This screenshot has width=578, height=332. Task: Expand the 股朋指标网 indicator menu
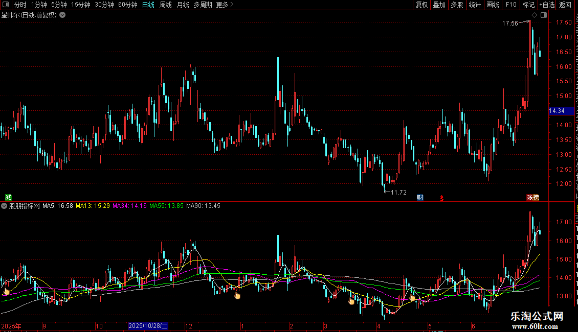coord(4,206)
